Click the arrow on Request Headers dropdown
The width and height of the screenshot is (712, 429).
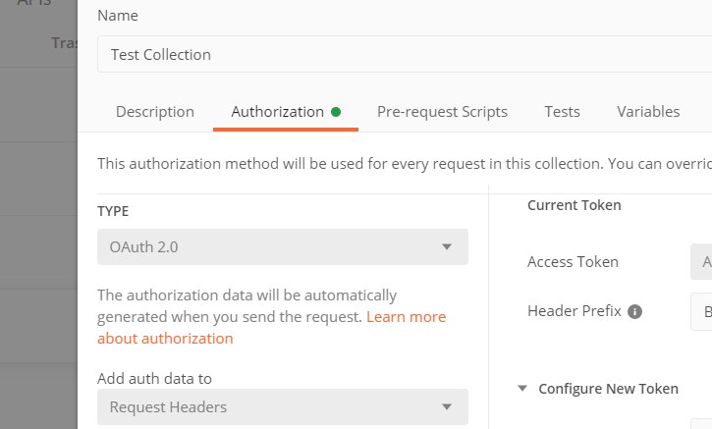point(447,406)
